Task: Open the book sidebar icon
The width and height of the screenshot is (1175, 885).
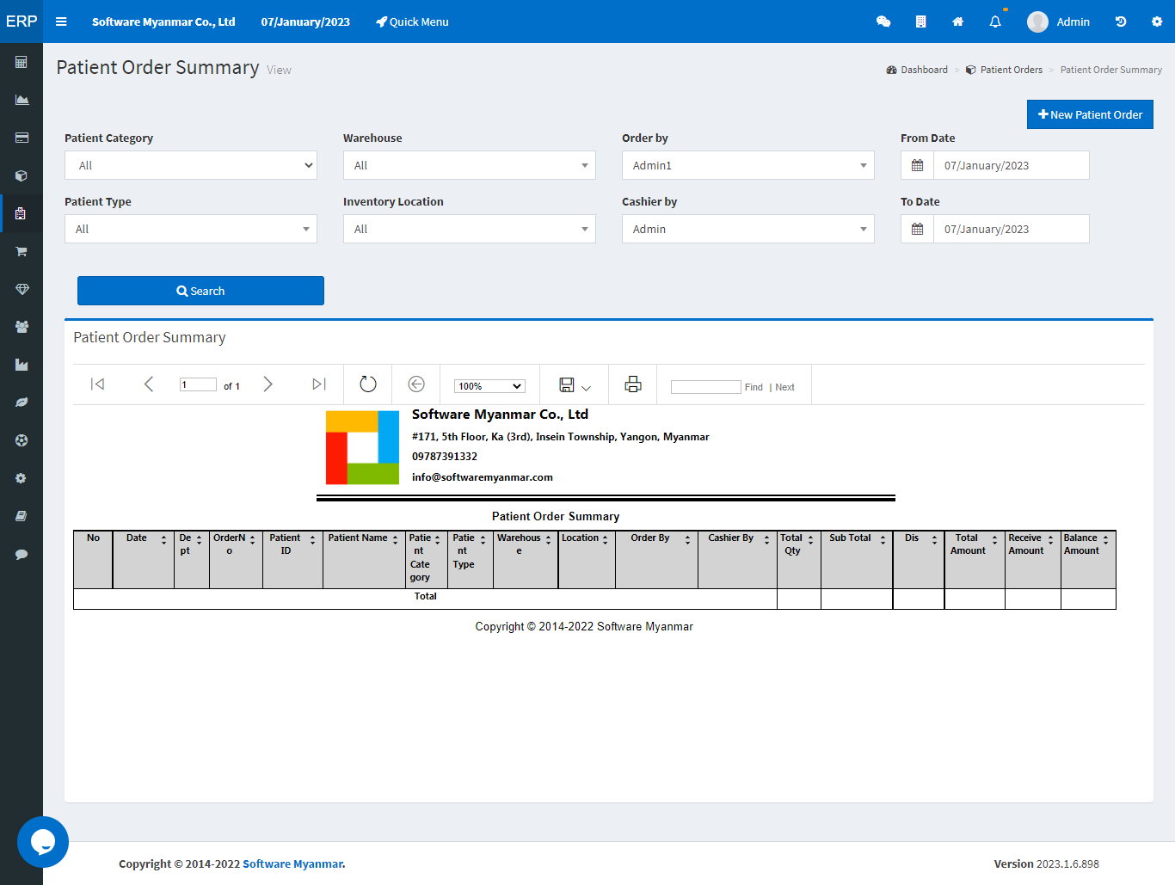Action: 22,516
